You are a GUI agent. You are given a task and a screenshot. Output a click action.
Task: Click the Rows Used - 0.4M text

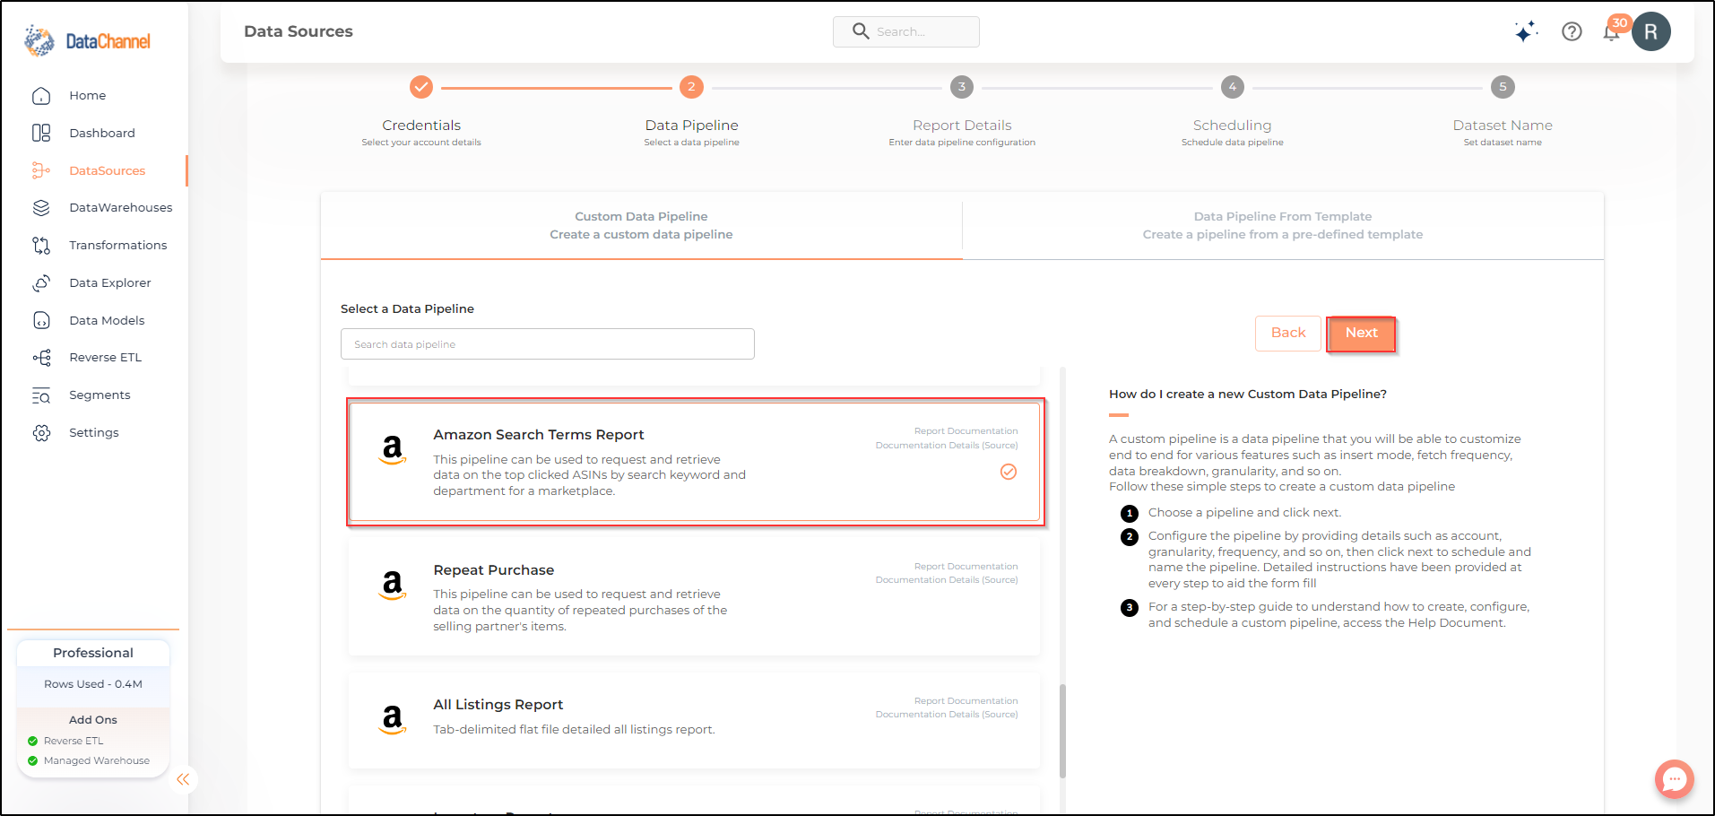click(93, 684)
